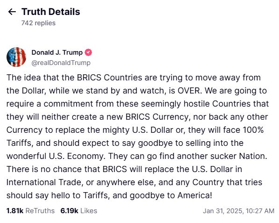
Task: Open the Donald J. Trump display name
Action: pyautogui.click(x=57, y=52)
